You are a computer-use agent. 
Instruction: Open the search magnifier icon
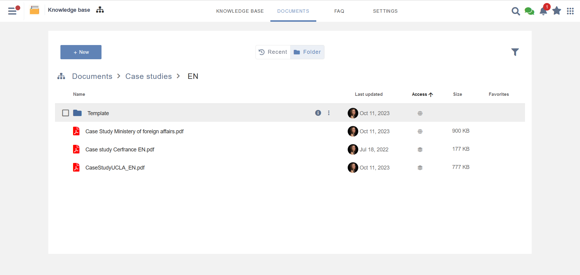click(516, 11)
